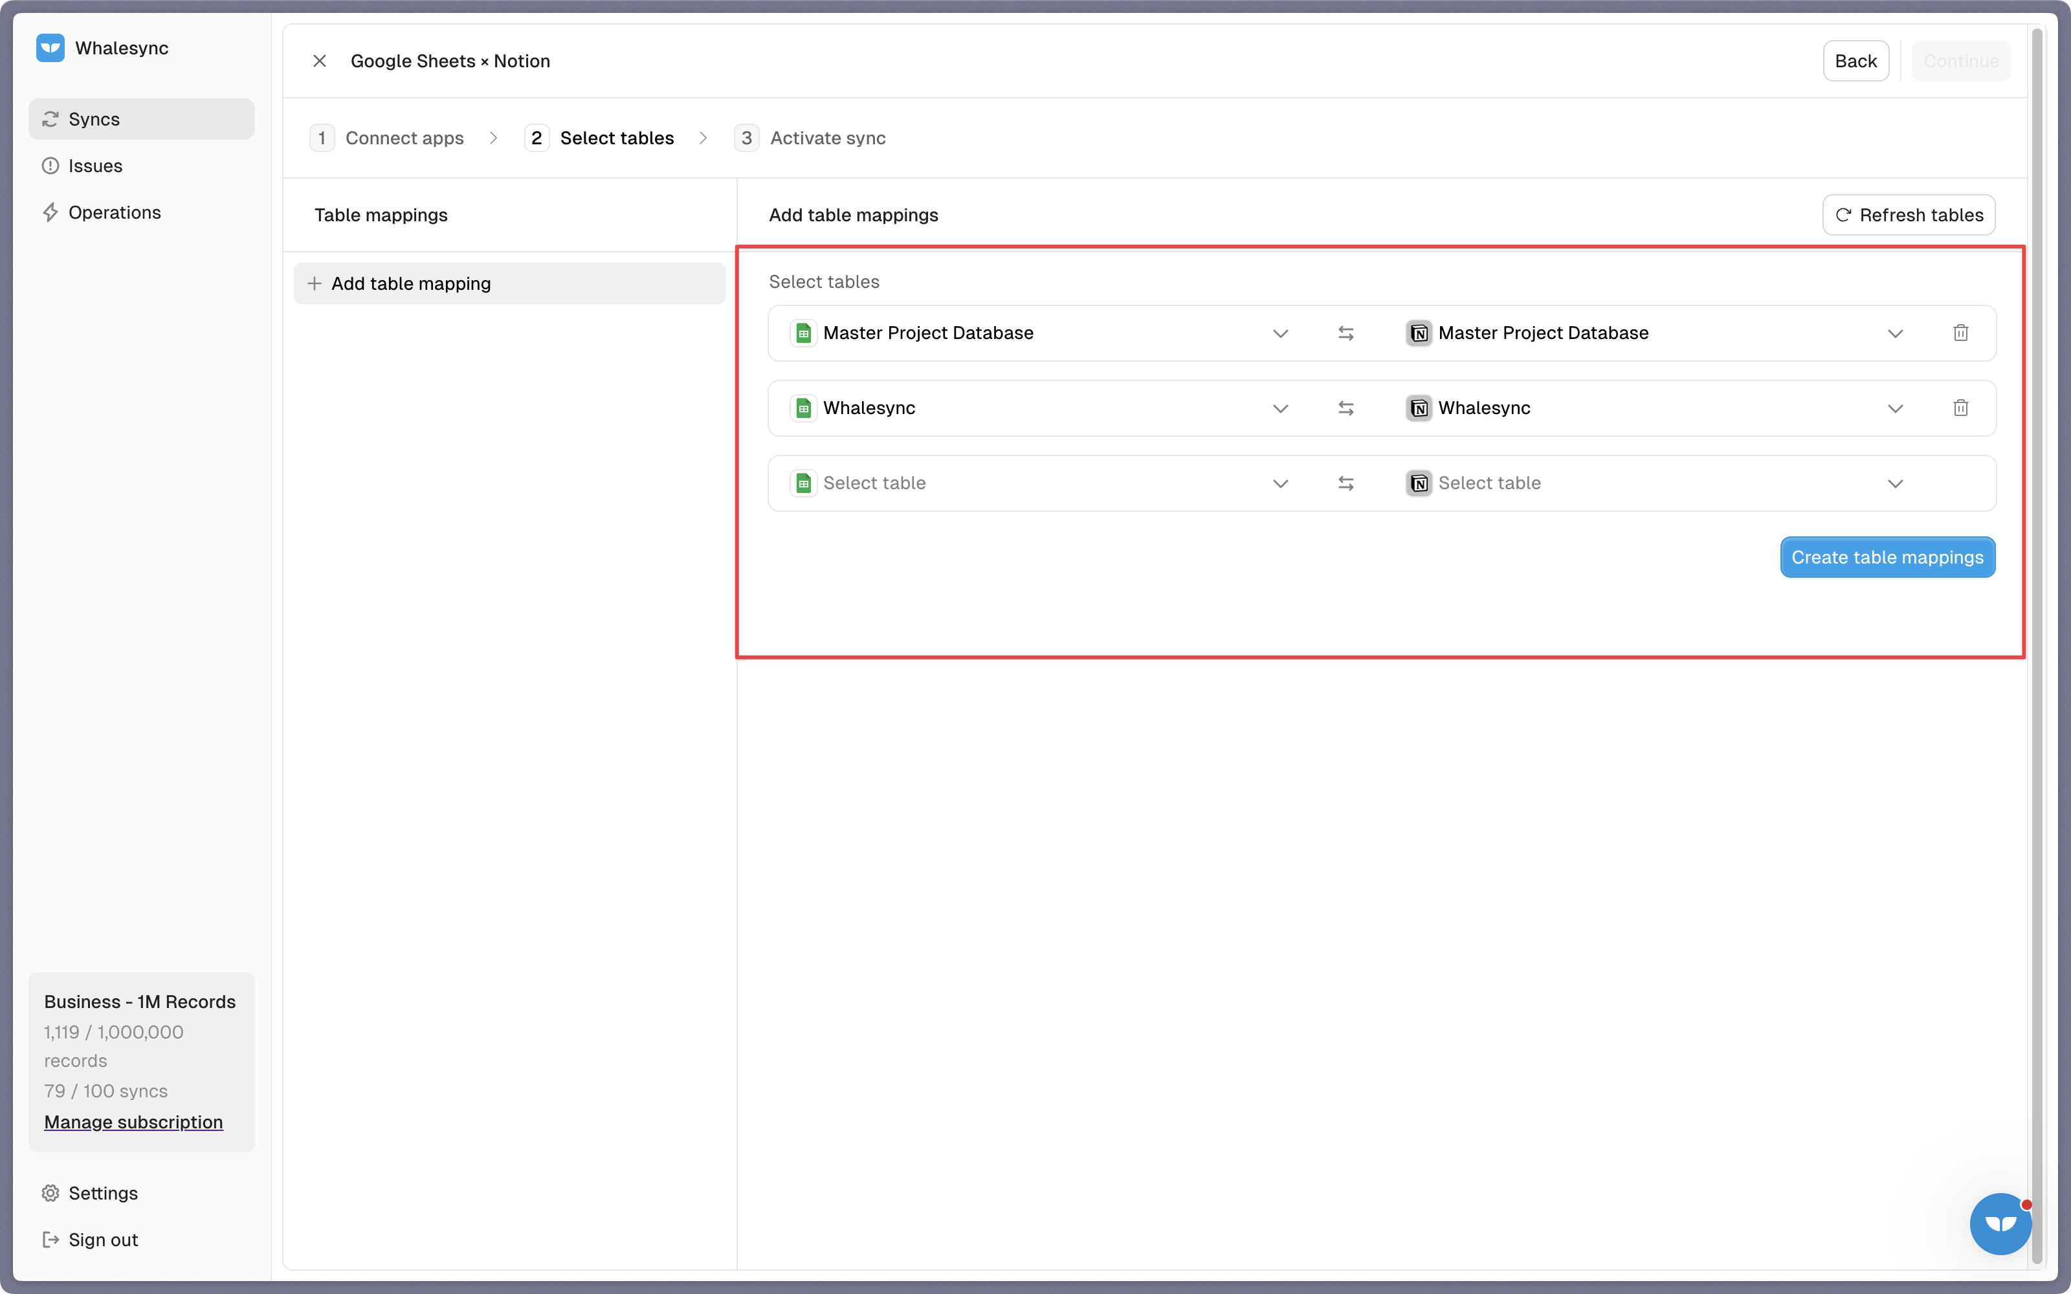Create the table mappings

(1887, 557)
